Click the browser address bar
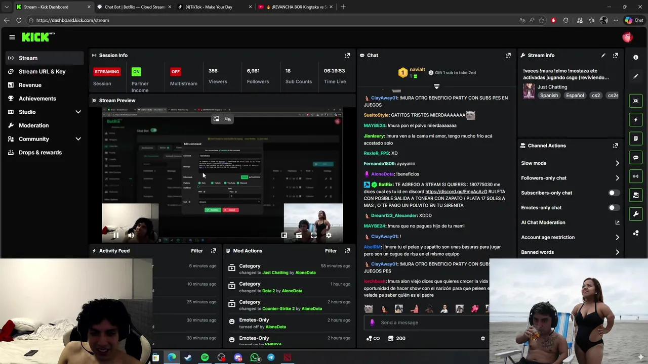Viewport: 648px width, 364px height. coord(273,20)
